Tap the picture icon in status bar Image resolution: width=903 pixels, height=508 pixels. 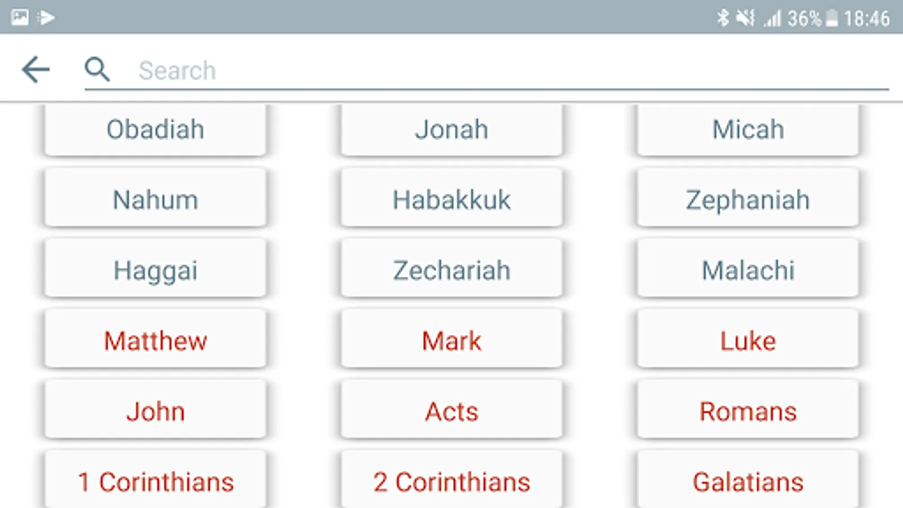click(x=20, y=17)
